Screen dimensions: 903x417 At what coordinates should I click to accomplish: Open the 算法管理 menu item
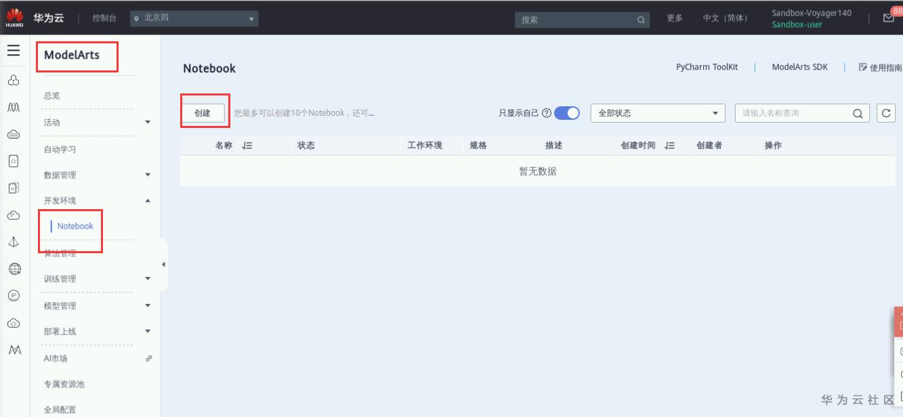60,253
